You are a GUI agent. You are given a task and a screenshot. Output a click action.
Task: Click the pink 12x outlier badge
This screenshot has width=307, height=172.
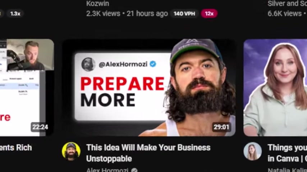[x=209, y=14]
